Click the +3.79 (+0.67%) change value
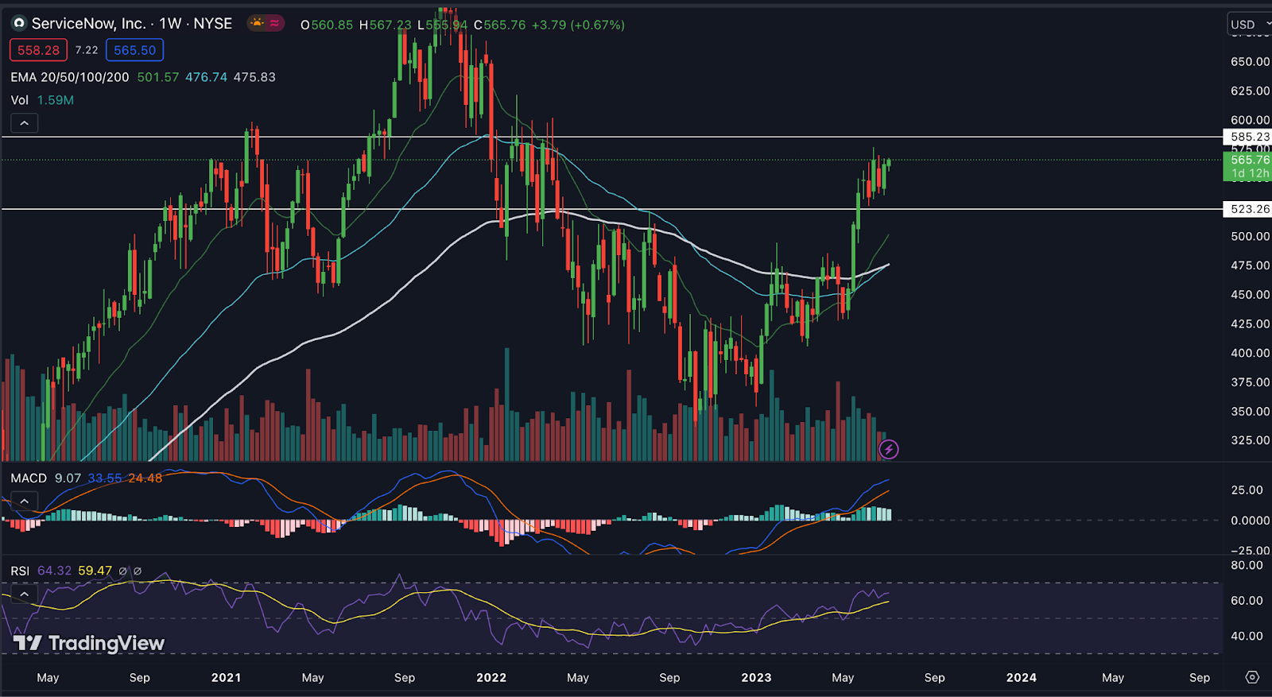1272x697 pixels. coord(578,25)
